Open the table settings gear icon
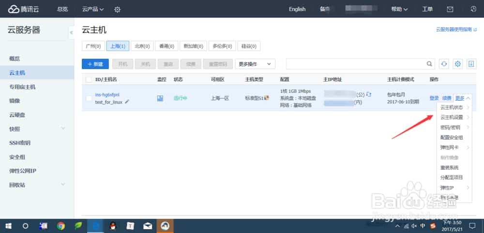This screenshot has width=484, height=233. point(458,64)
